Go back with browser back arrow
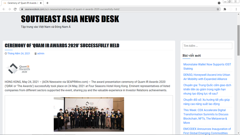This screenshot has width=240, height=135. coord(4,9)
